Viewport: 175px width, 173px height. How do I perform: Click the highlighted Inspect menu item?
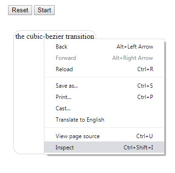(x=104, y=148)
